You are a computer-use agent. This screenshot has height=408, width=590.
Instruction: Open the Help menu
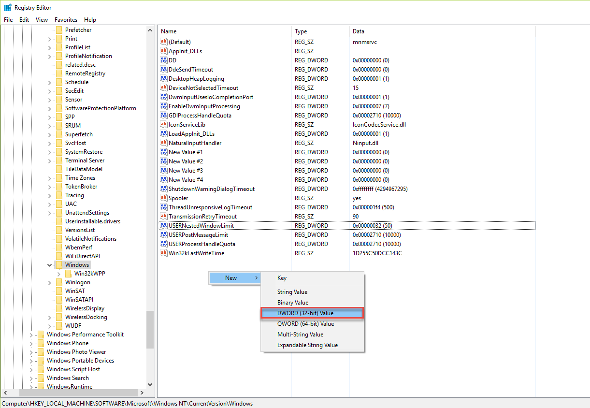click(x=90, y=20)
